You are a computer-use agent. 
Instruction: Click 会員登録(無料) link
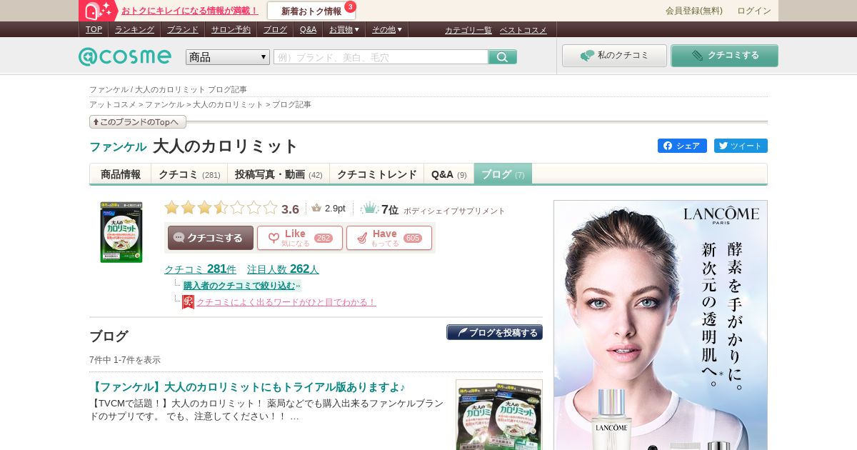(694, 11)
